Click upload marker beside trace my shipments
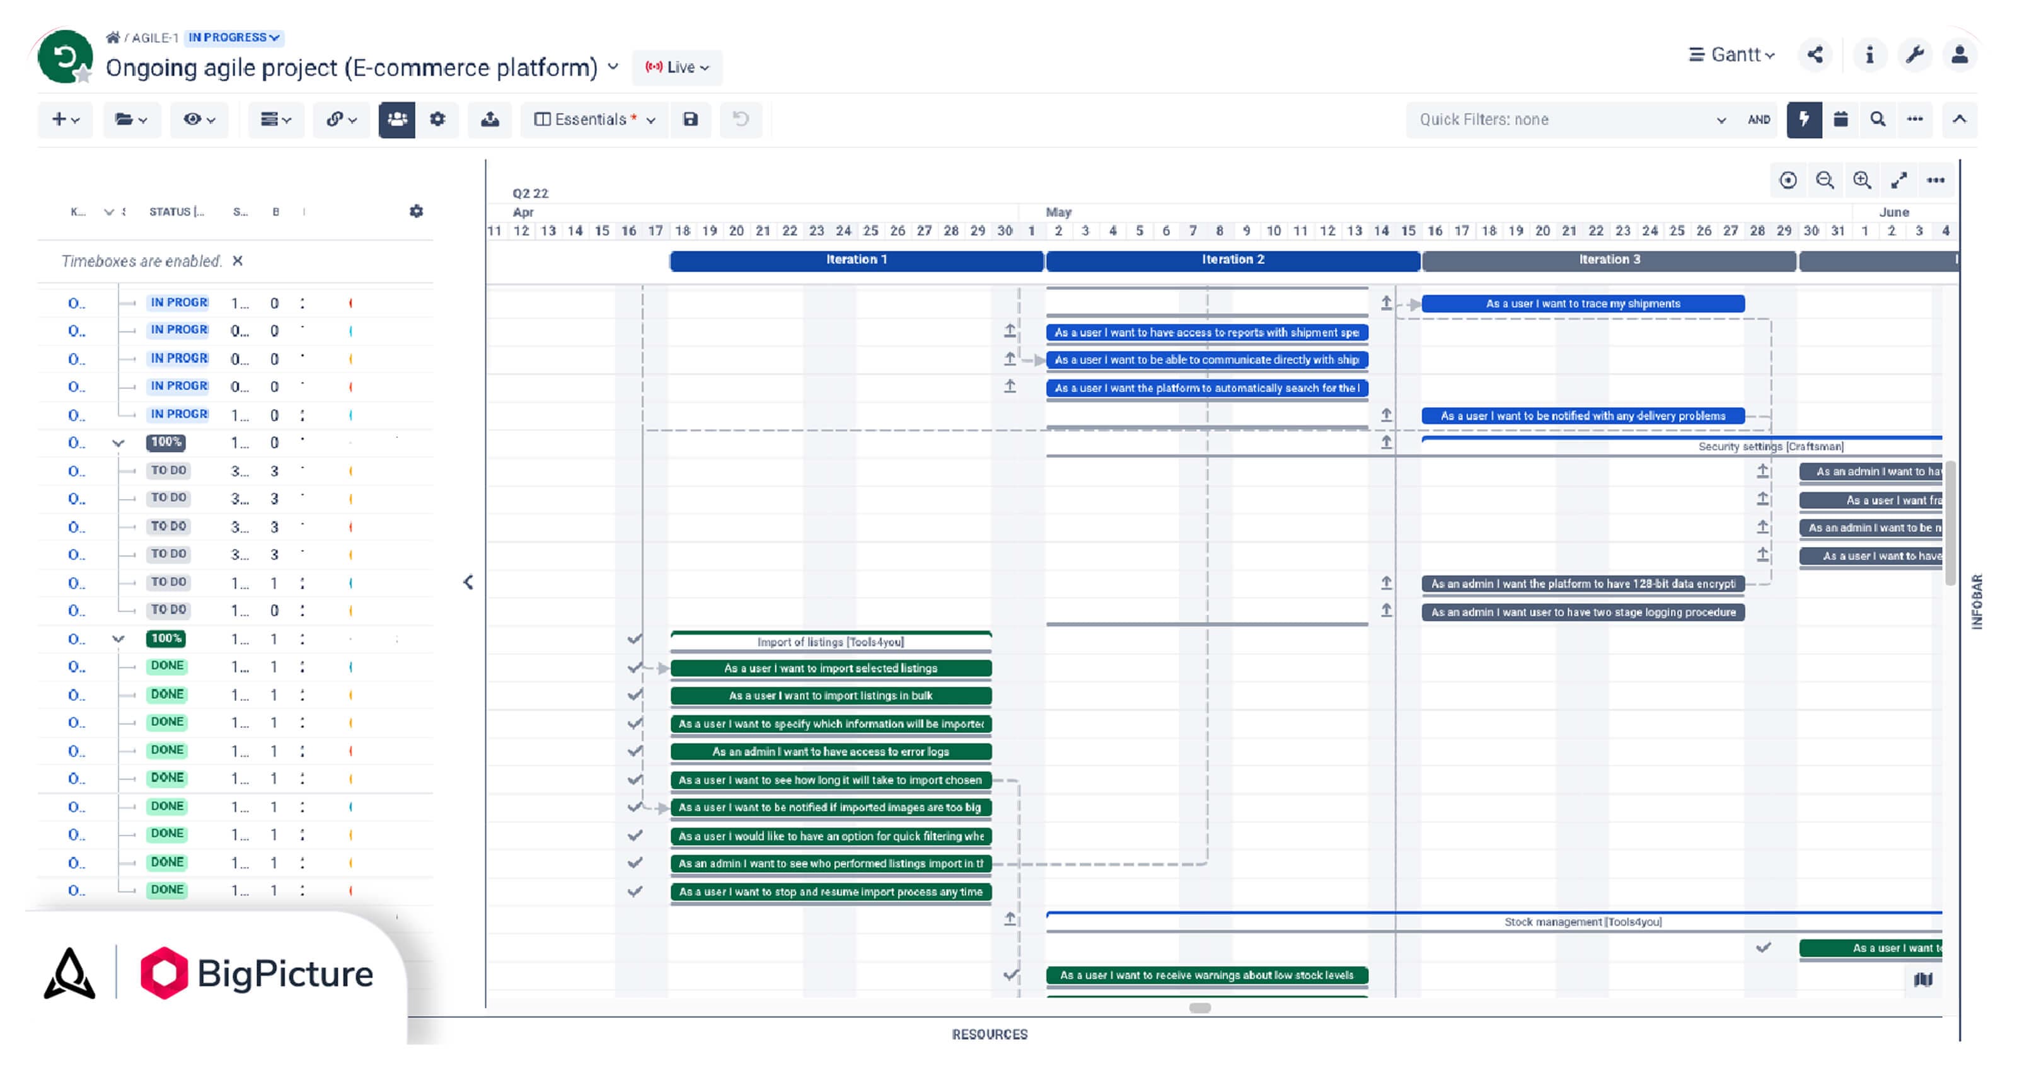This screenshot has width=2017, height=1070. click(x=1386, y=303)
